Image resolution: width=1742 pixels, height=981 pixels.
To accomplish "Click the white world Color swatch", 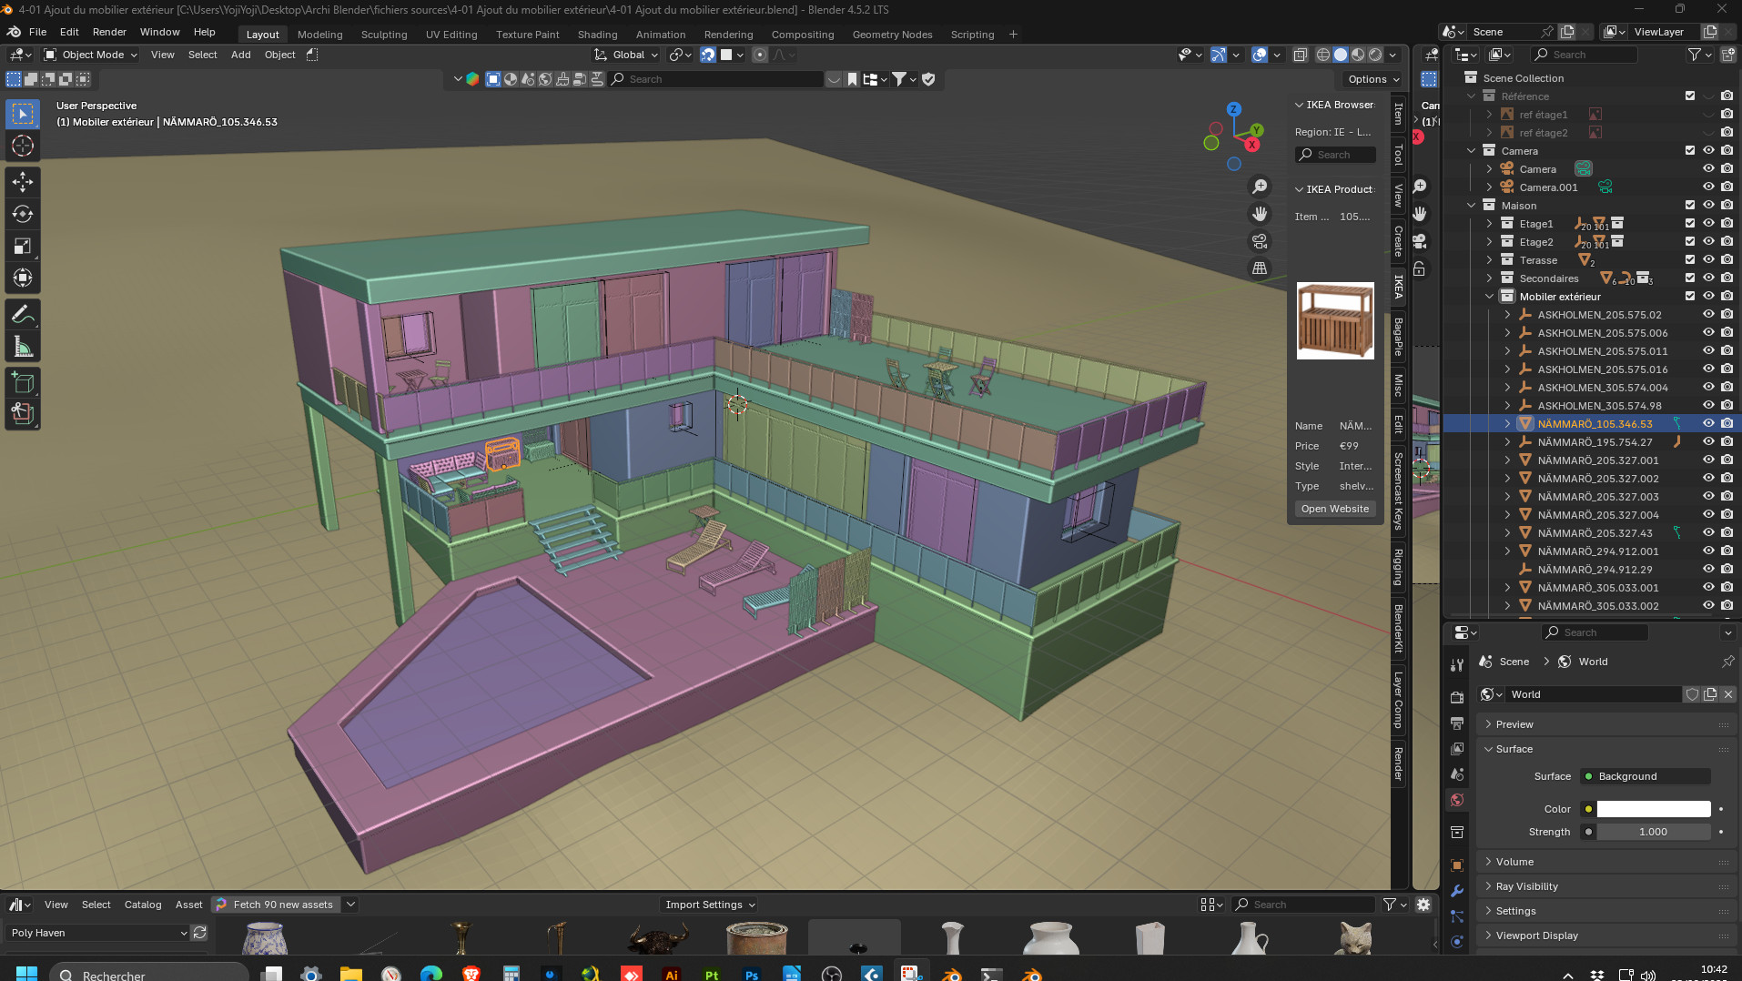I will [x=1653, y=809].
